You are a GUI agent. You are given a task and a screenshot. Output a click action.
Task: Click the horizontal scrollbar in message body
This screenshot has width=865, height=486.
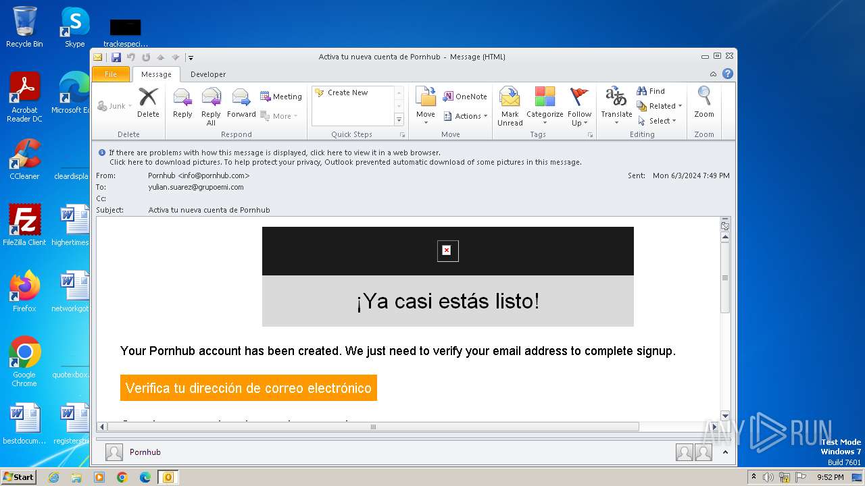373,427
